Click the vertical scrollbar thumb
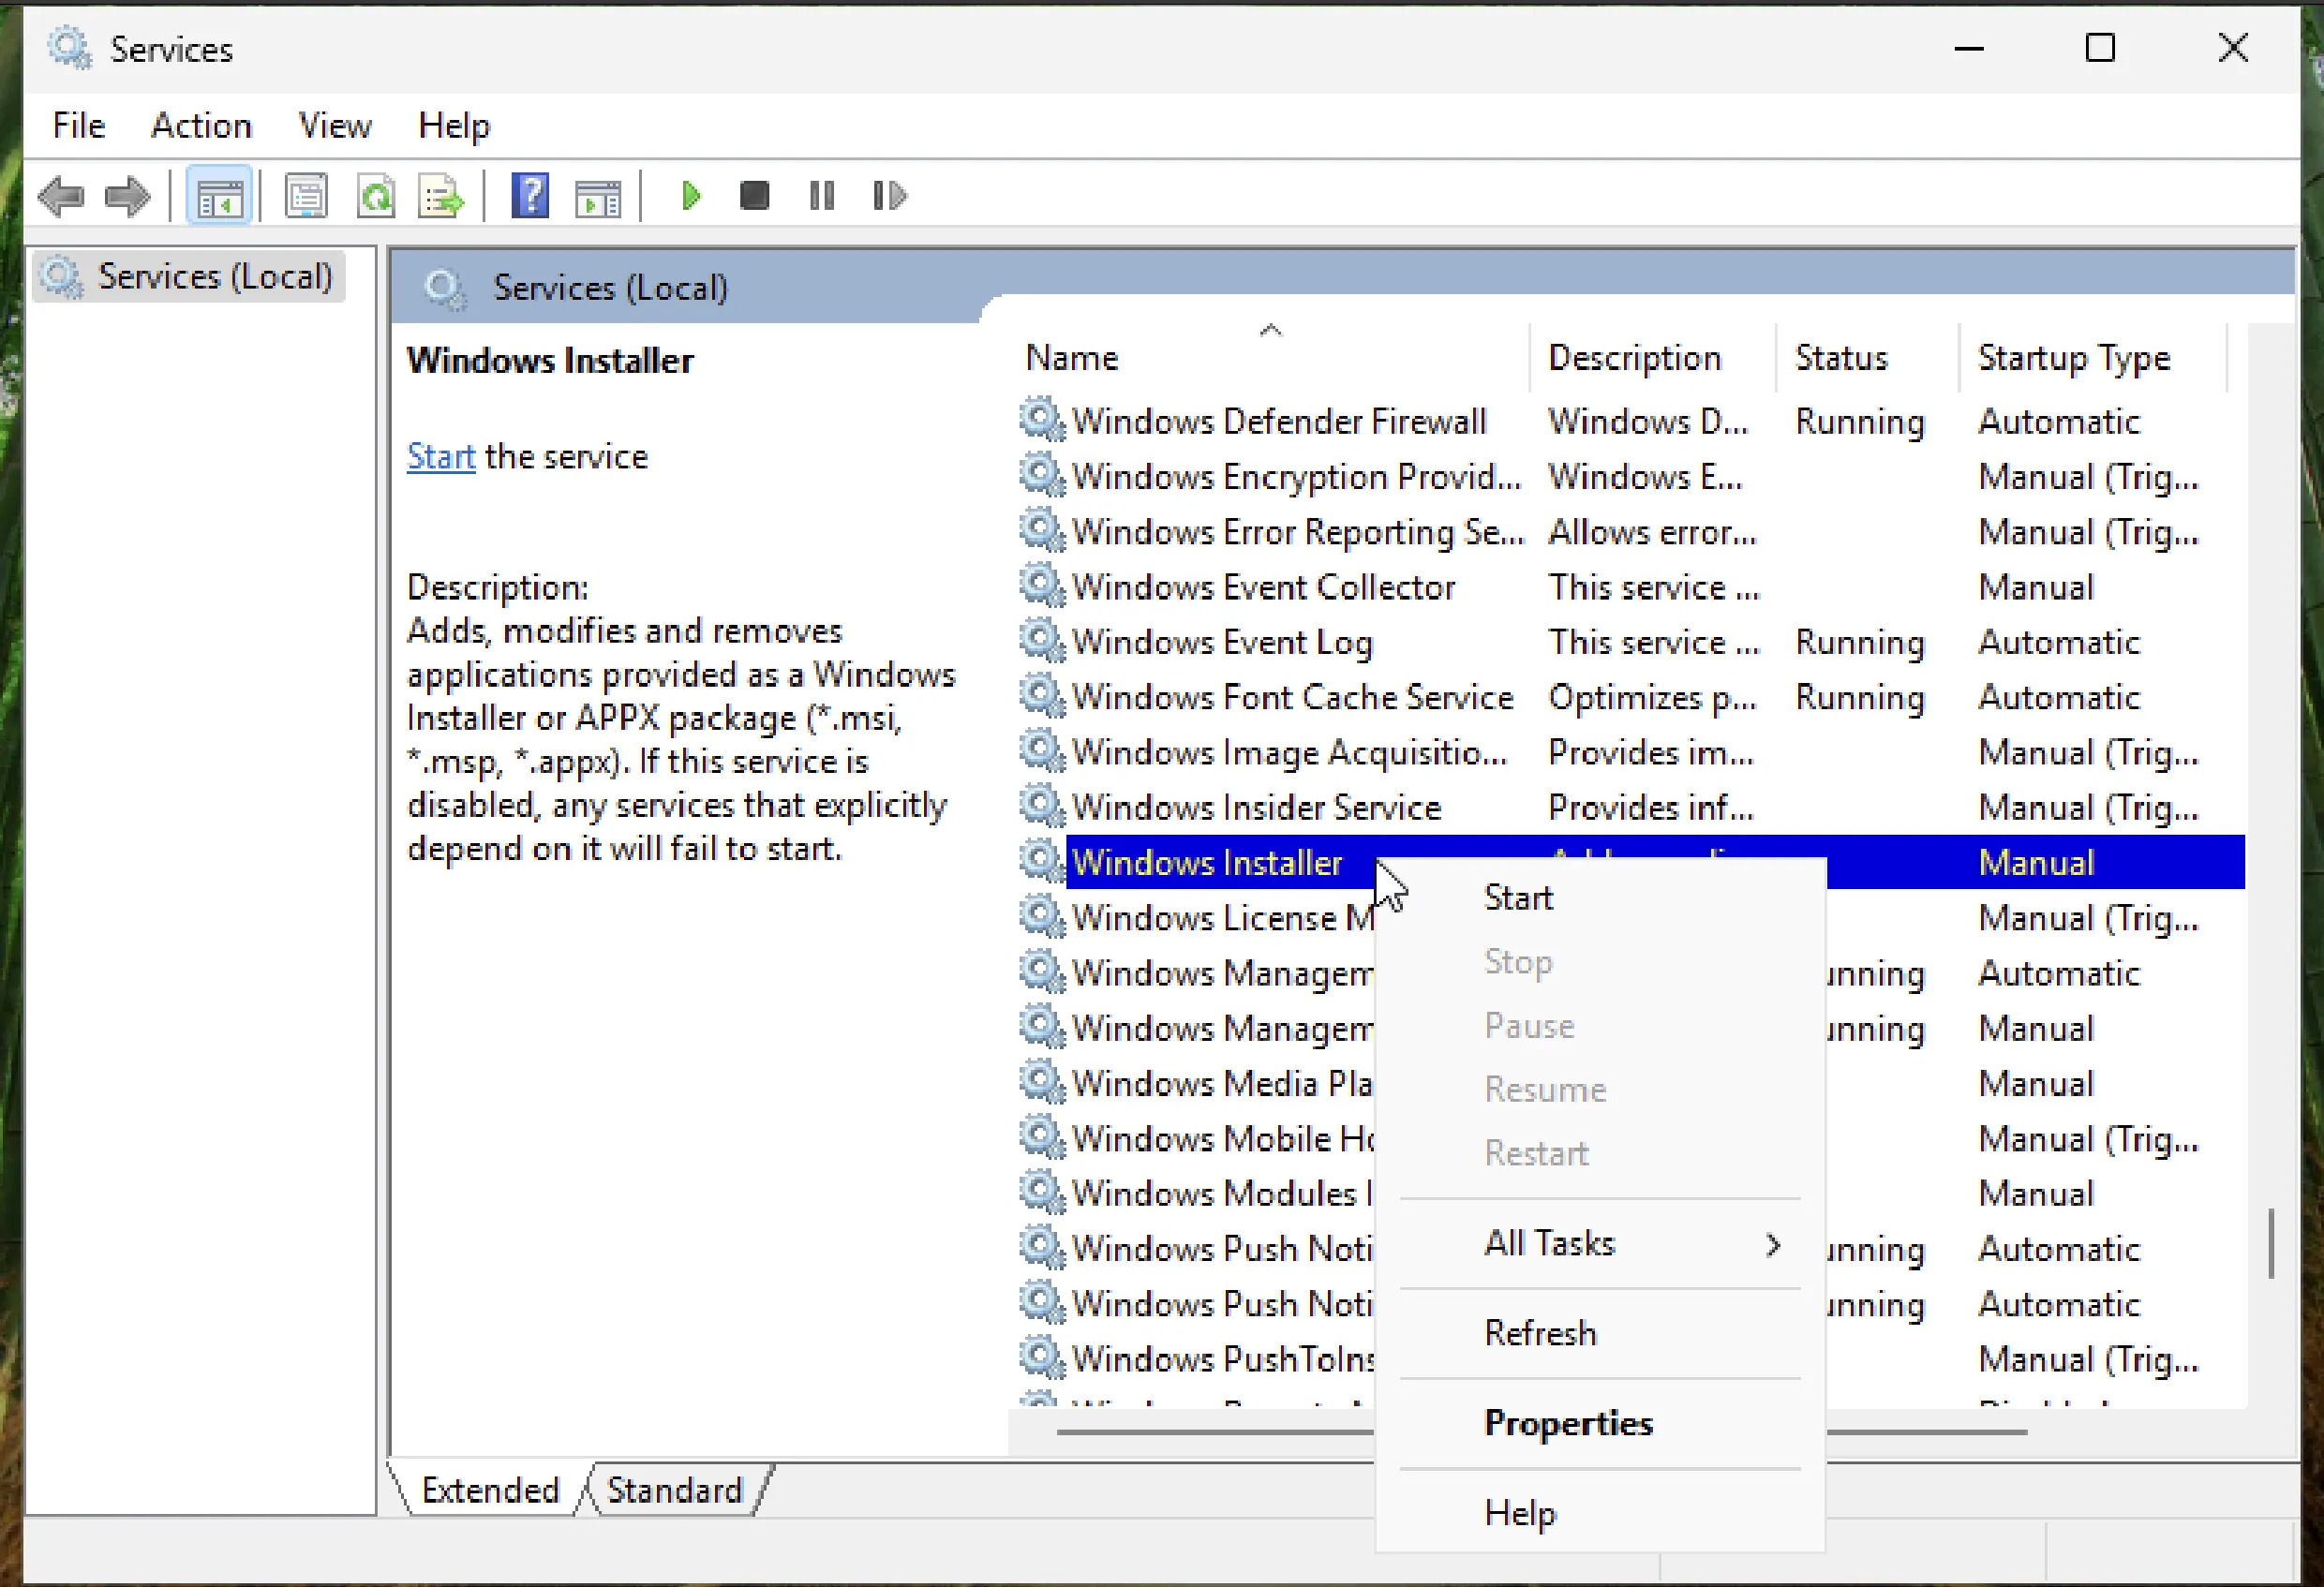2324x1587 pixels. pyautogui.click(x=2272, y=1243)
